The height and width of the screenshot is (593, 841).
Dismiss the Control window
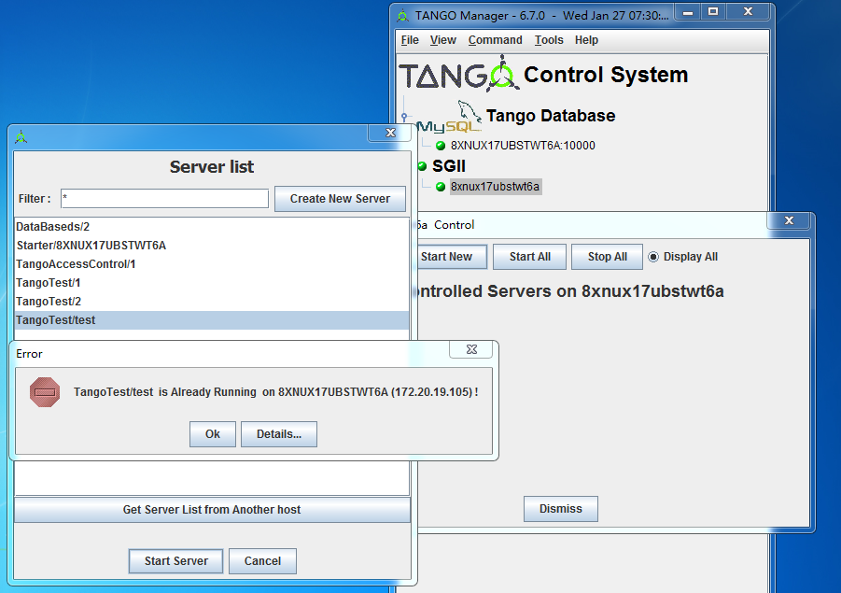coord(560,509)
